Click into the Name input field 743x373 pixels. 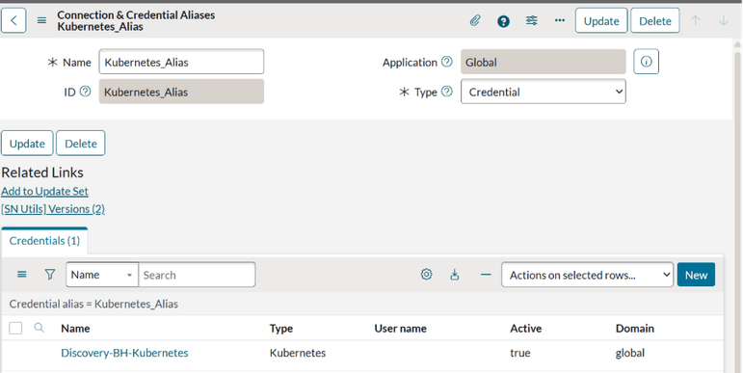click(181, 62)
